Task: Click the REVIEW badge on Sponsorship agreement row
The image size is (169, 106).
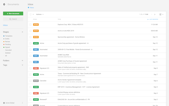Action: (x=36, y=37)
